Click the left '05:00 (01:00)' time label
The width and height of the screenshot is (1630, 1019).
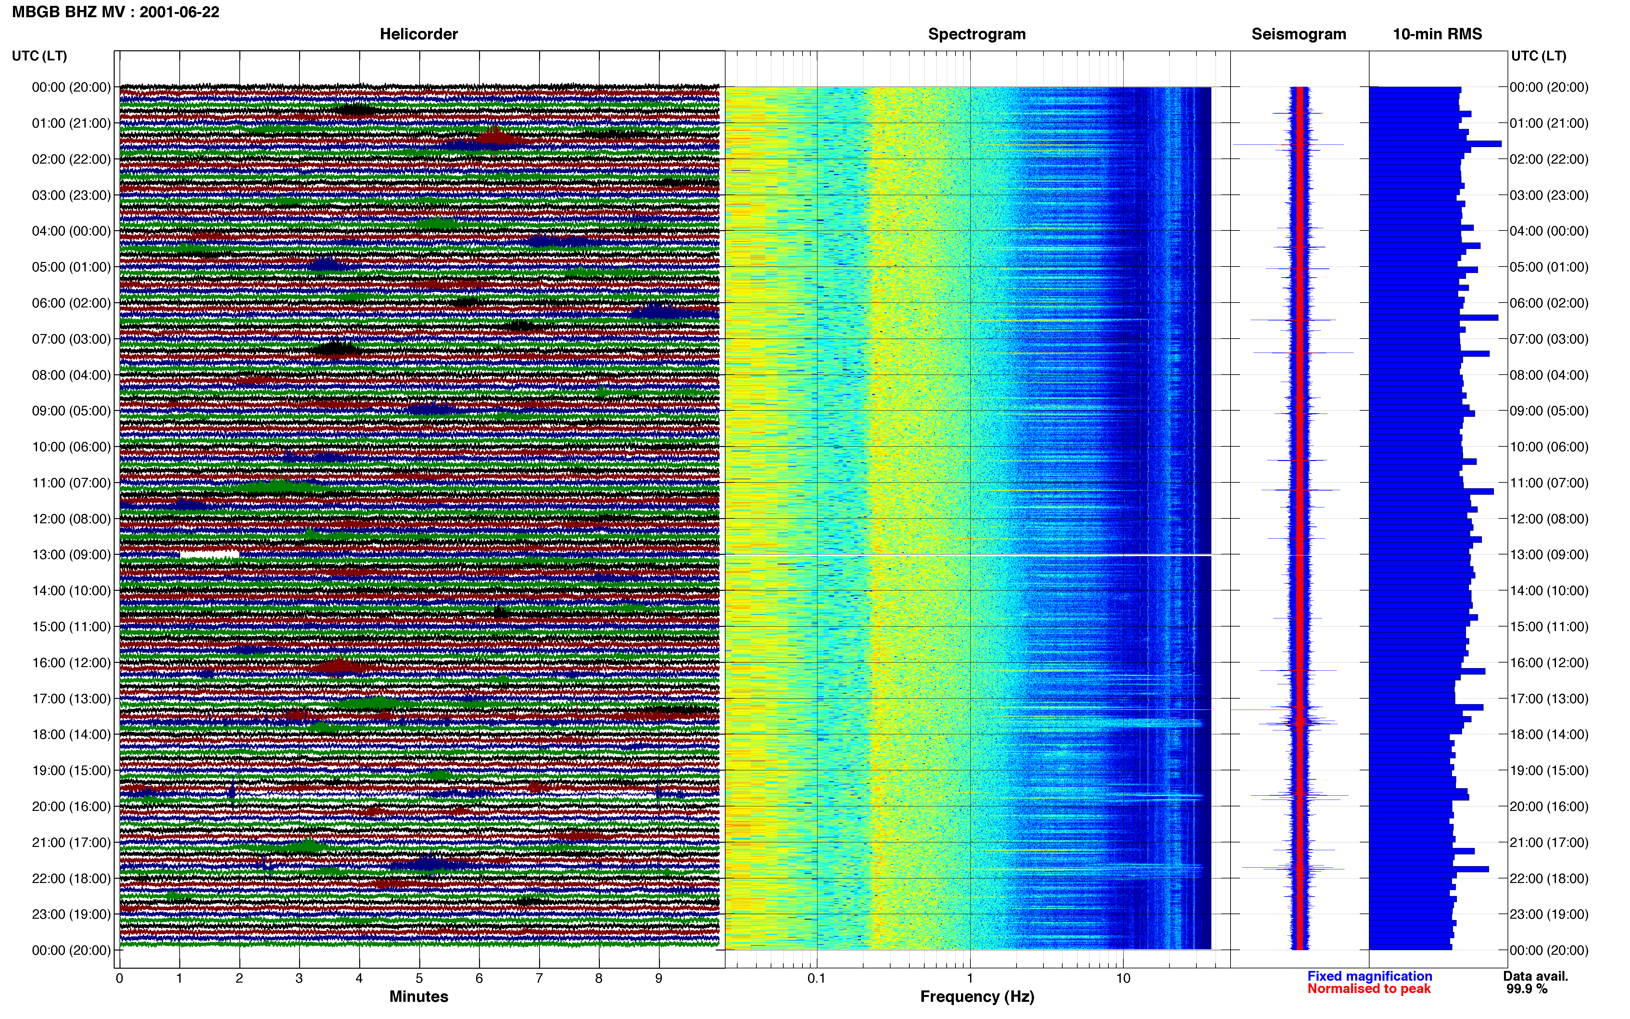pos(71,267)
